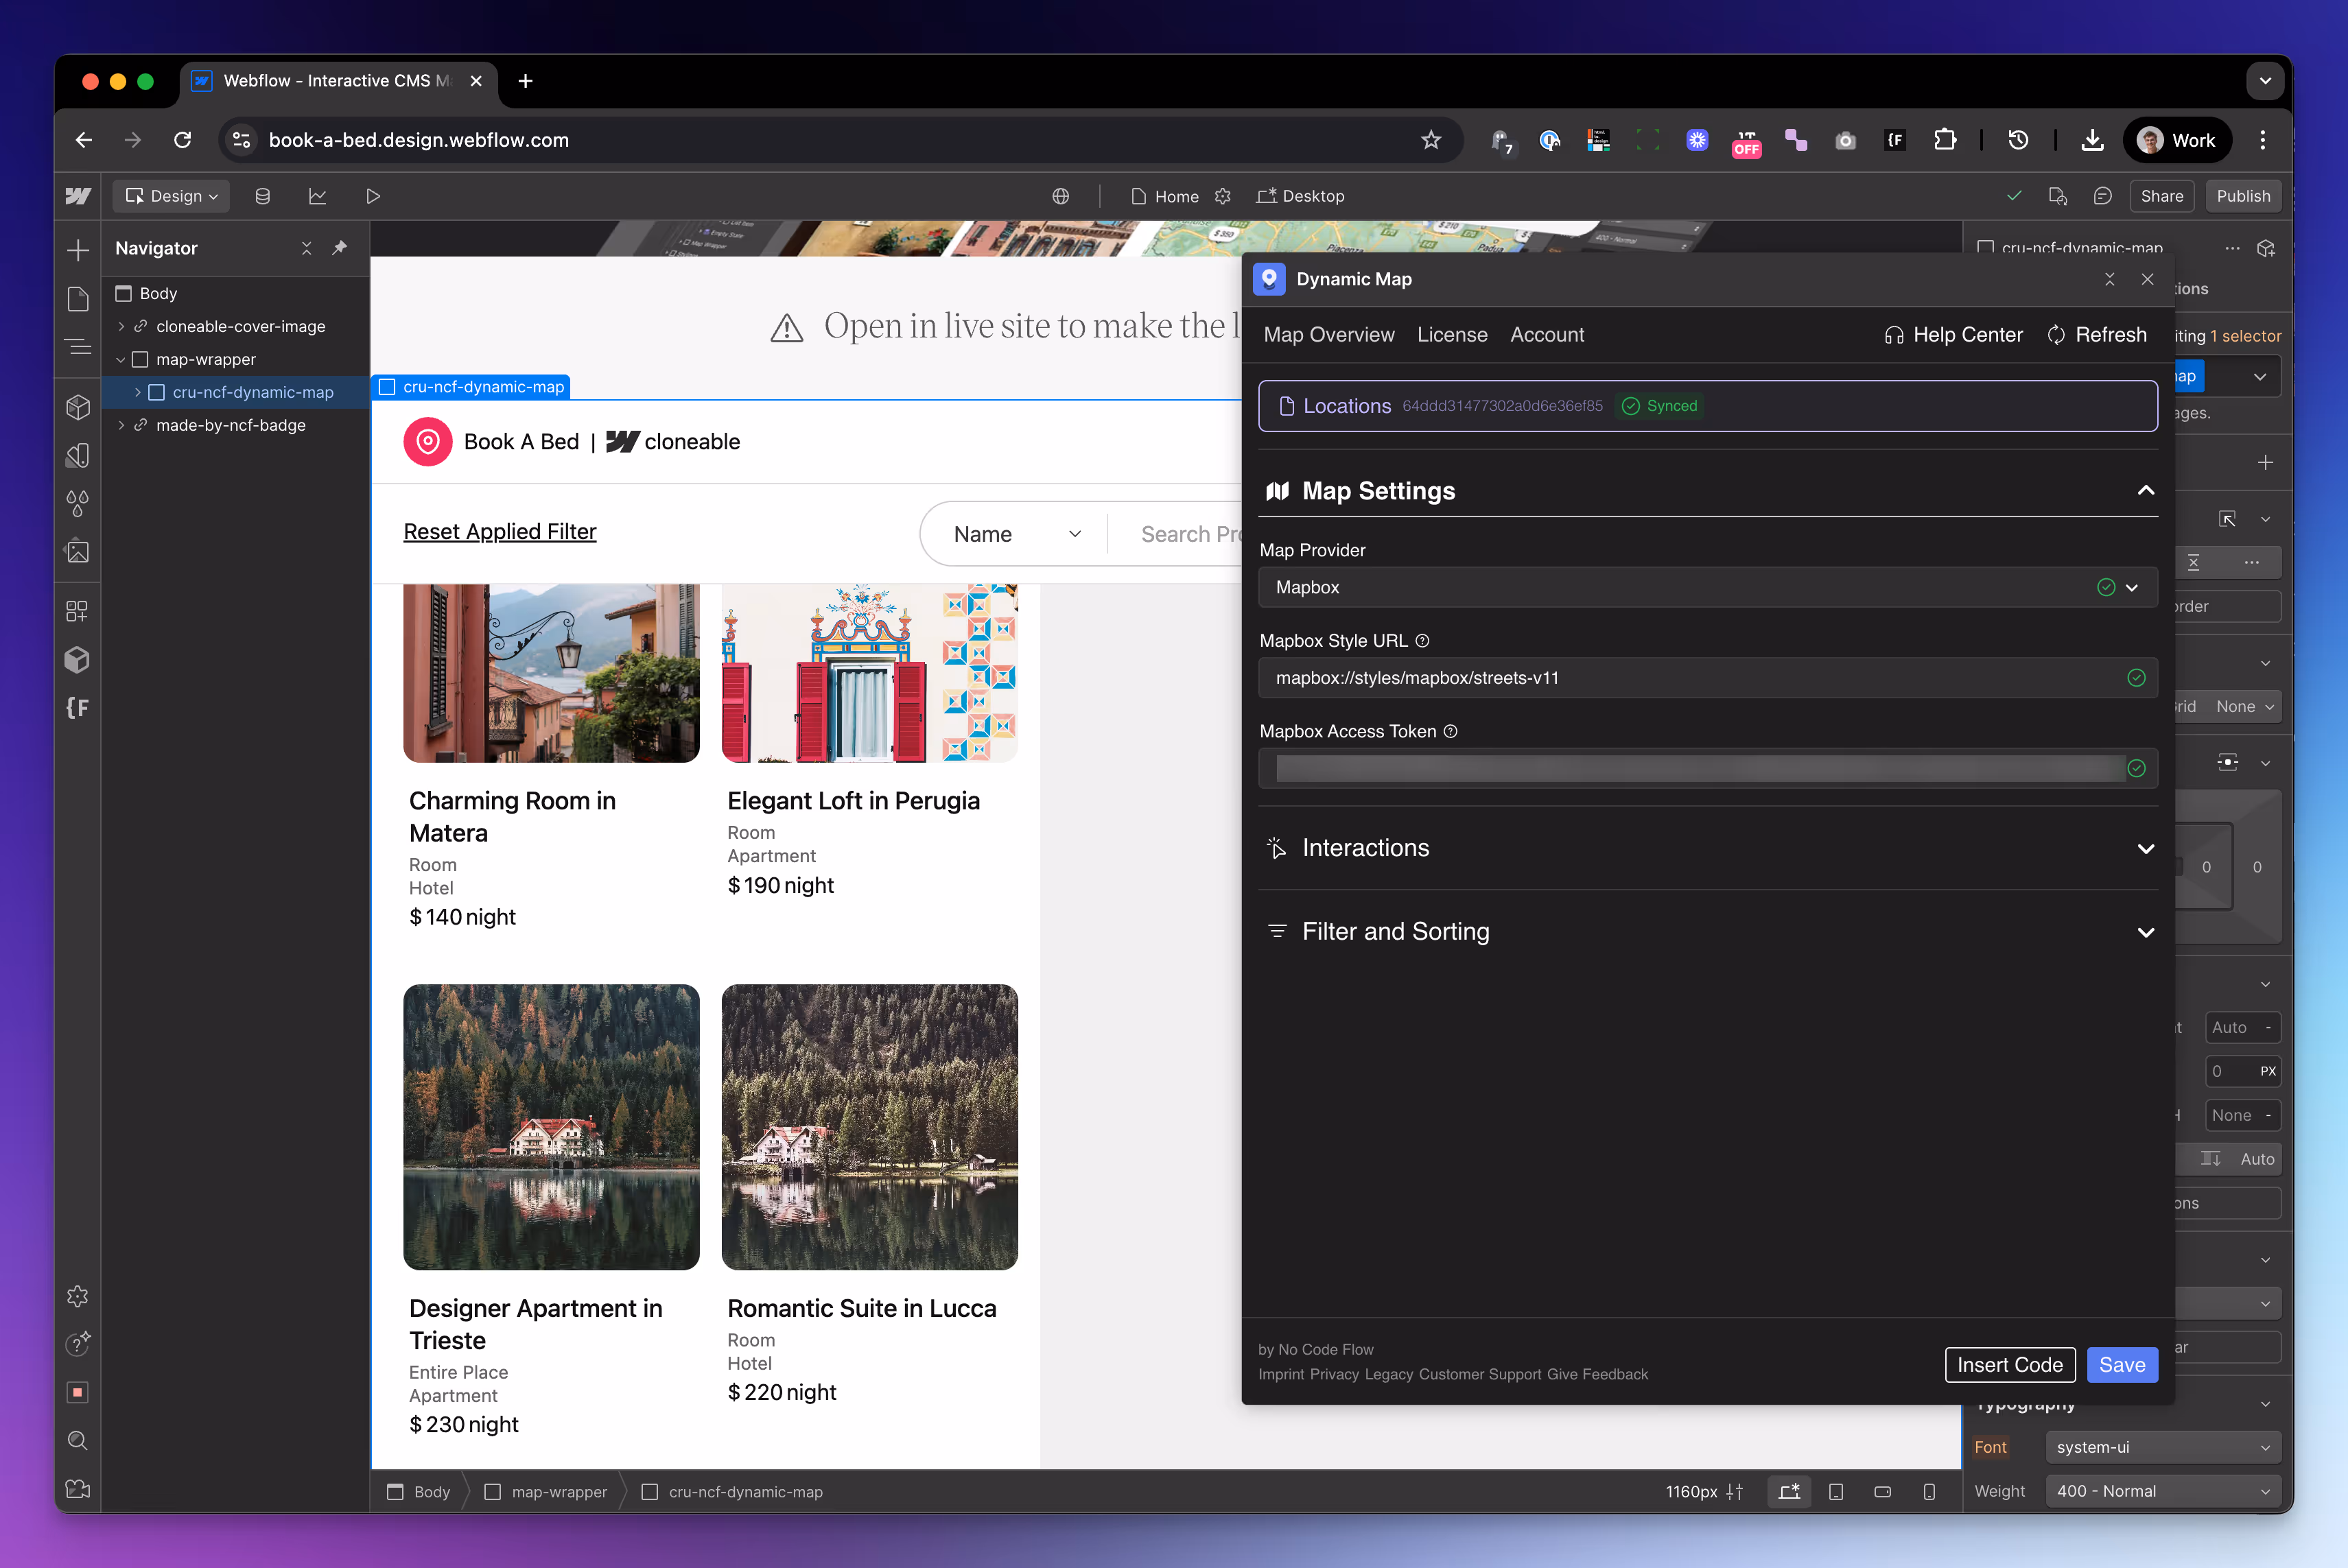Switch to the License tab
Viewport: 2348px width, 1568px height.
point(1452,334)
